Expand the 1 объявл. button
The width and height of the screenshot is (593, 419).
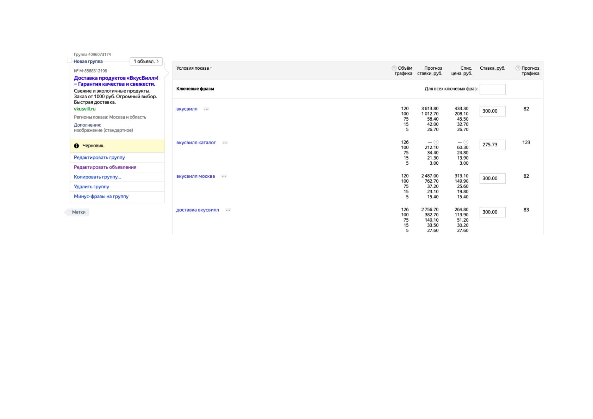click(x=146, y=61)
